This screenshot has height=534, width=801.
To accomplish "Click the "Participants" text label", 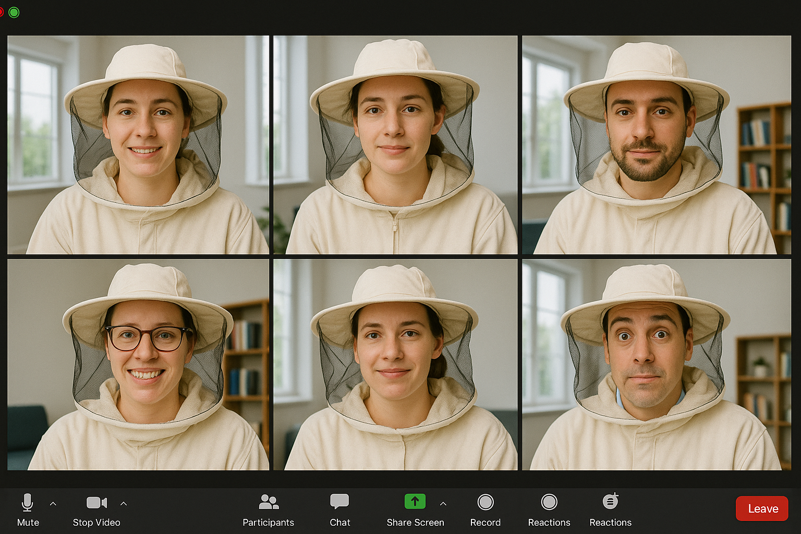I will [x=269, y=523].
